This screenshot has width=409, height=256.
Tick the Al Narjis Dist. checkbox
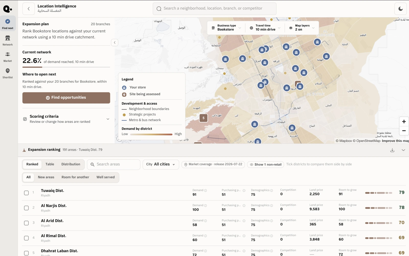point(26,208)
